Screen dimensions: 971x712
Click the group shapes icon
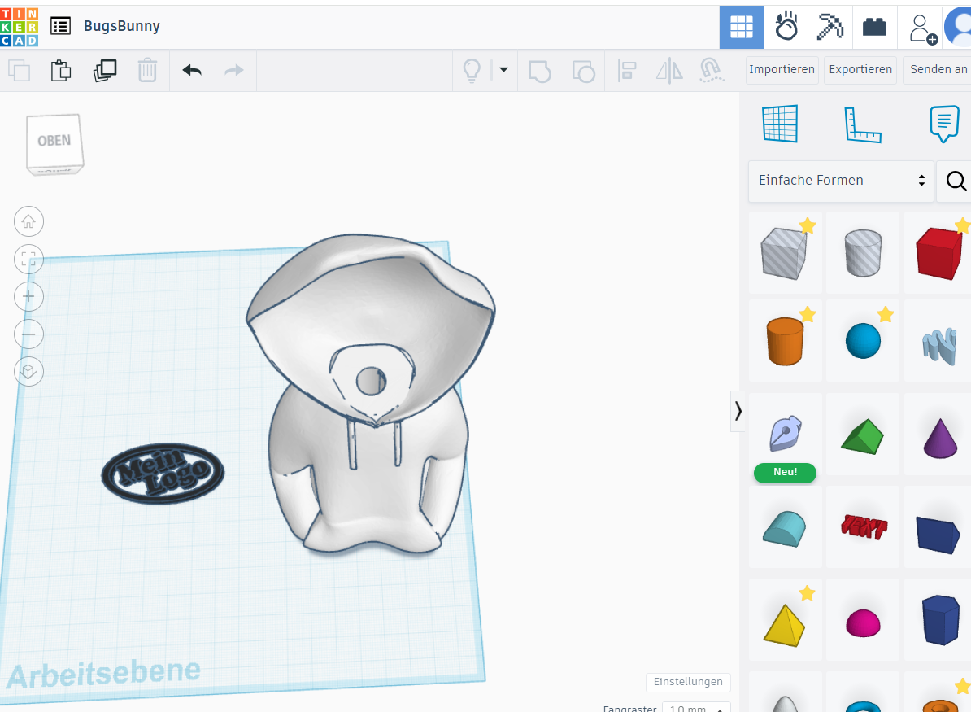pyautogui.click(x=539, y=71)
